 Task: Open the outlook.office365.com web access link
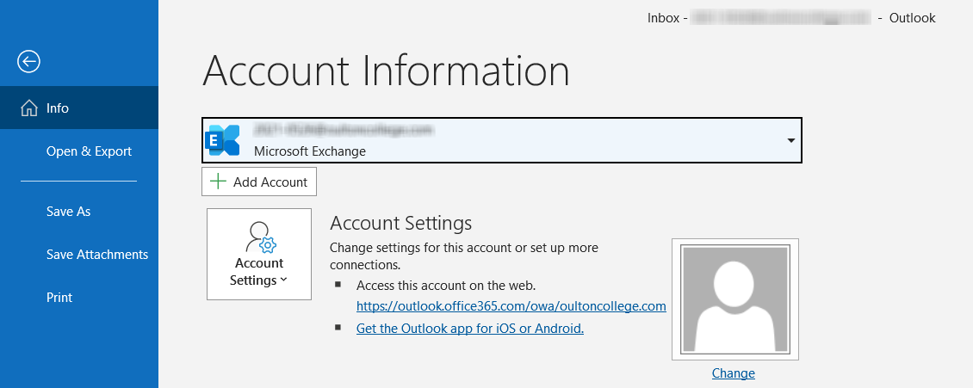pos(511,306)
